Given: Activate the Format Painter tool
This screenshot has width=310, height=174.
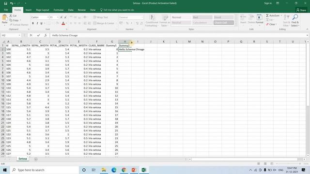Looking at the screenshot, I should coord(19,25).
